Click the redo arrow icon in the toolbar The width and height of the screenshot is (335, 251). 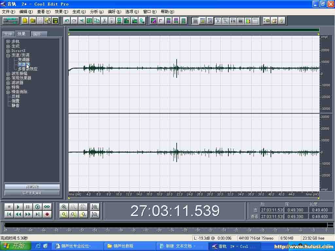[74, 21]
